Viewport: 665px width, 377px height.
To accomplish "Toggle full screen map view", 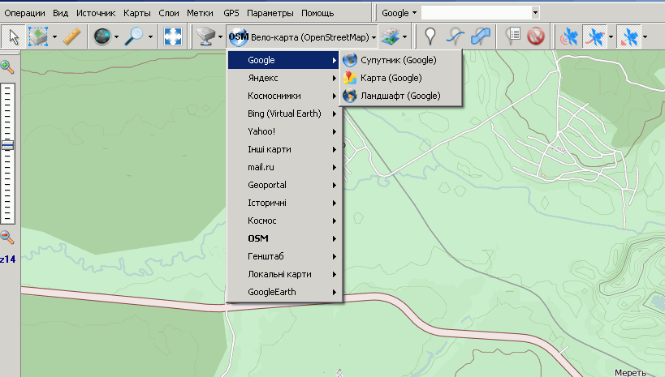I will (x=173, y=36).
